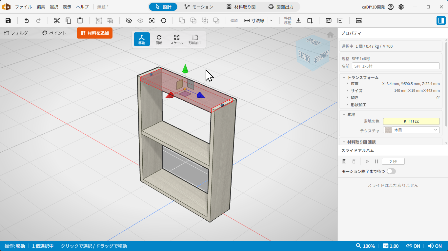This screenshot has width=448, height=251.
Task: Click the 名前 input field
Action: (x=396, y=66)
